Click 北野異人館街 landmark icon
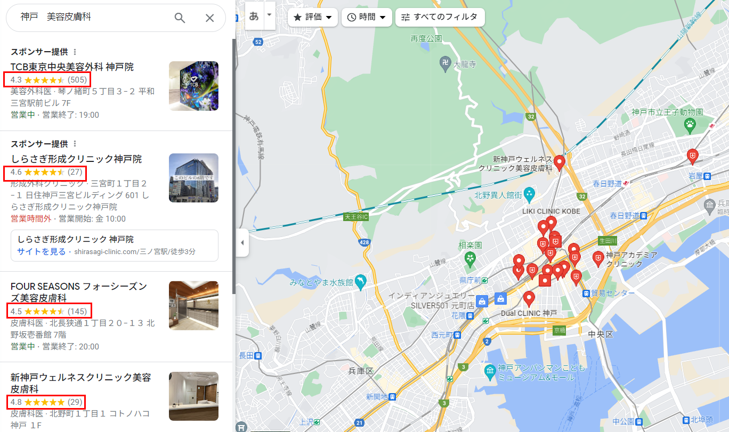729x432 pixels. tap(529, 195)
